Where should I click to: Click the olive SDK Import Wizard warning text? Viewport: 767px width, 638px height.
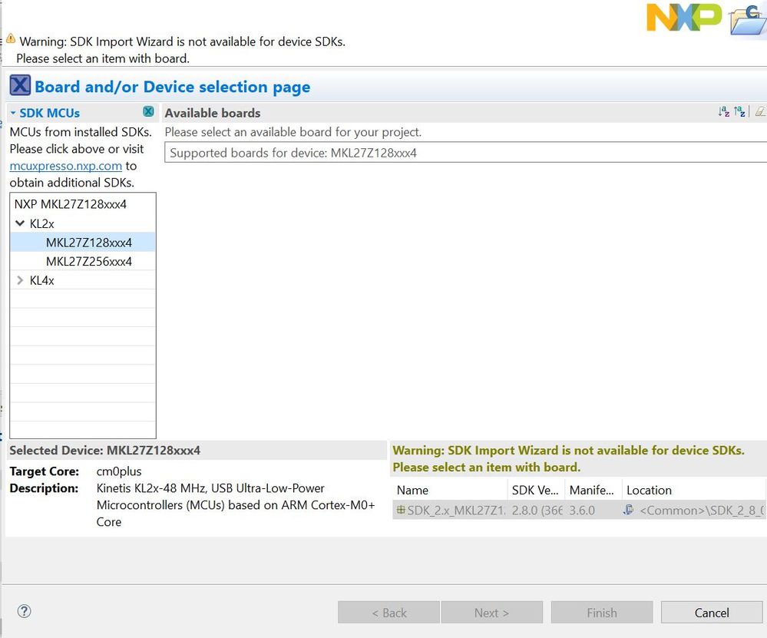tap(568, 458)
